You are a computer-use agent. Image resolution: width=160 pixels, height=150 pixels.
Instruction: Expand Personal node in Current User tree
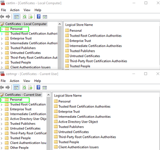pos(2,100)
